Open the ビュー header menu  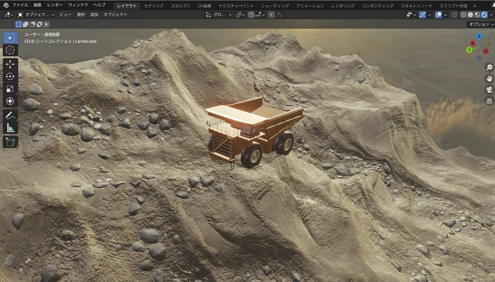(66, 14)
